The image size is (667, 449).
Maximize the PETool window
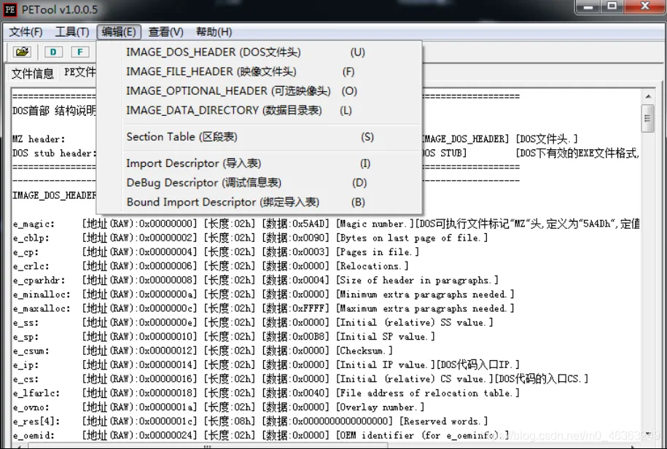(612, 7)
